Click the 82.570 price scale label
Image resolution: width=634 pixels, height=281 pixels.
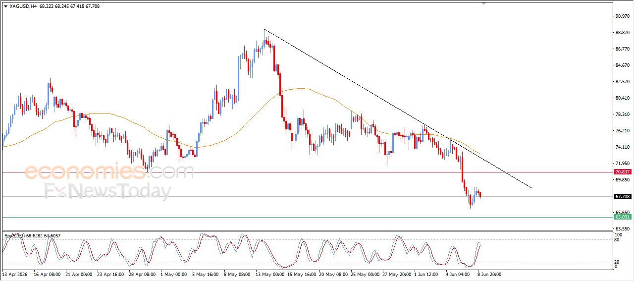(x=622, y=82)
